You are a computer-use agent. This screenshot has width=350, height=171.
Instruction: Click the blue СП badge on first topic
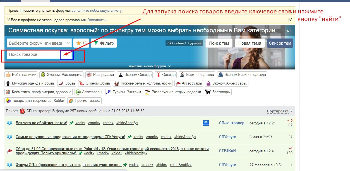click(x=206, y=123)
